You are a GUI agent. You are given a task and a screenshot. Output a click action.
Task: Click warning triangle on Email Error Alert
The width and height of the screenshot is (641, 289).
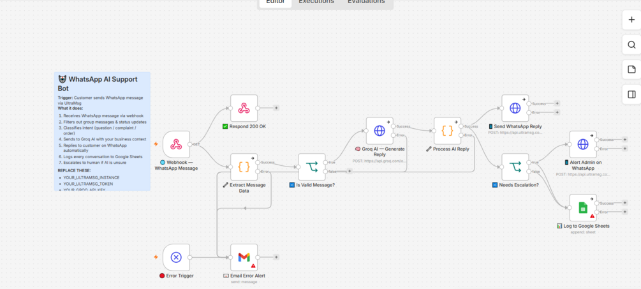[x=253, y=265]
